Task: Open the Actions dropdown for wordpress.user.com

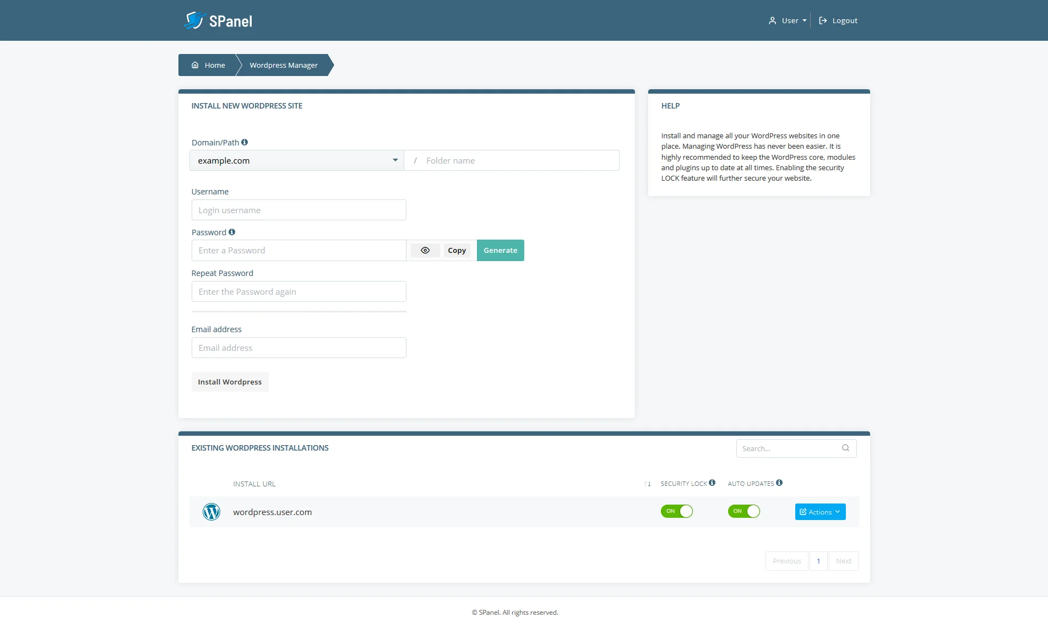Action: [819, 512]
